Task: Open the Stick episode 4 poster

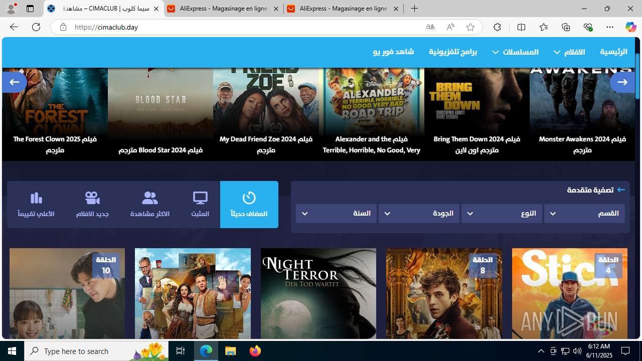Action: click(570, 293)
